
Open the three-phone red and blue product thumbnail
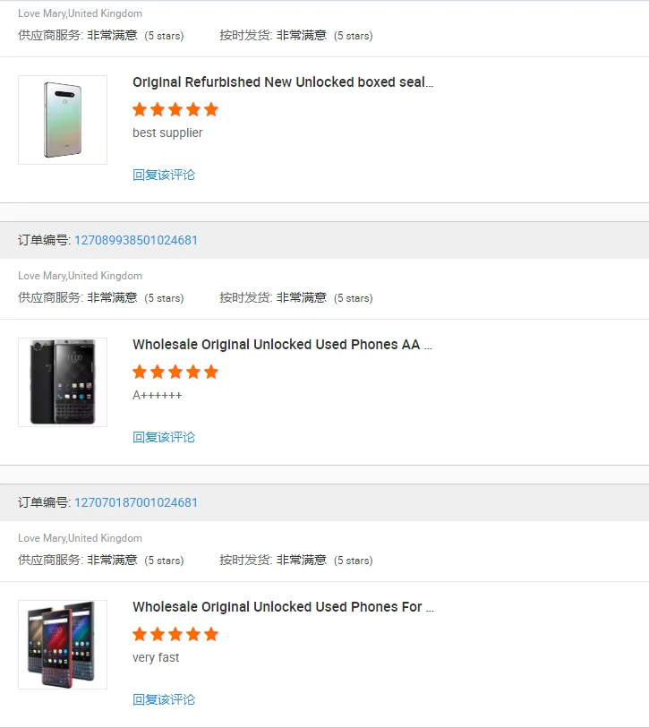[x=63, y=645]
